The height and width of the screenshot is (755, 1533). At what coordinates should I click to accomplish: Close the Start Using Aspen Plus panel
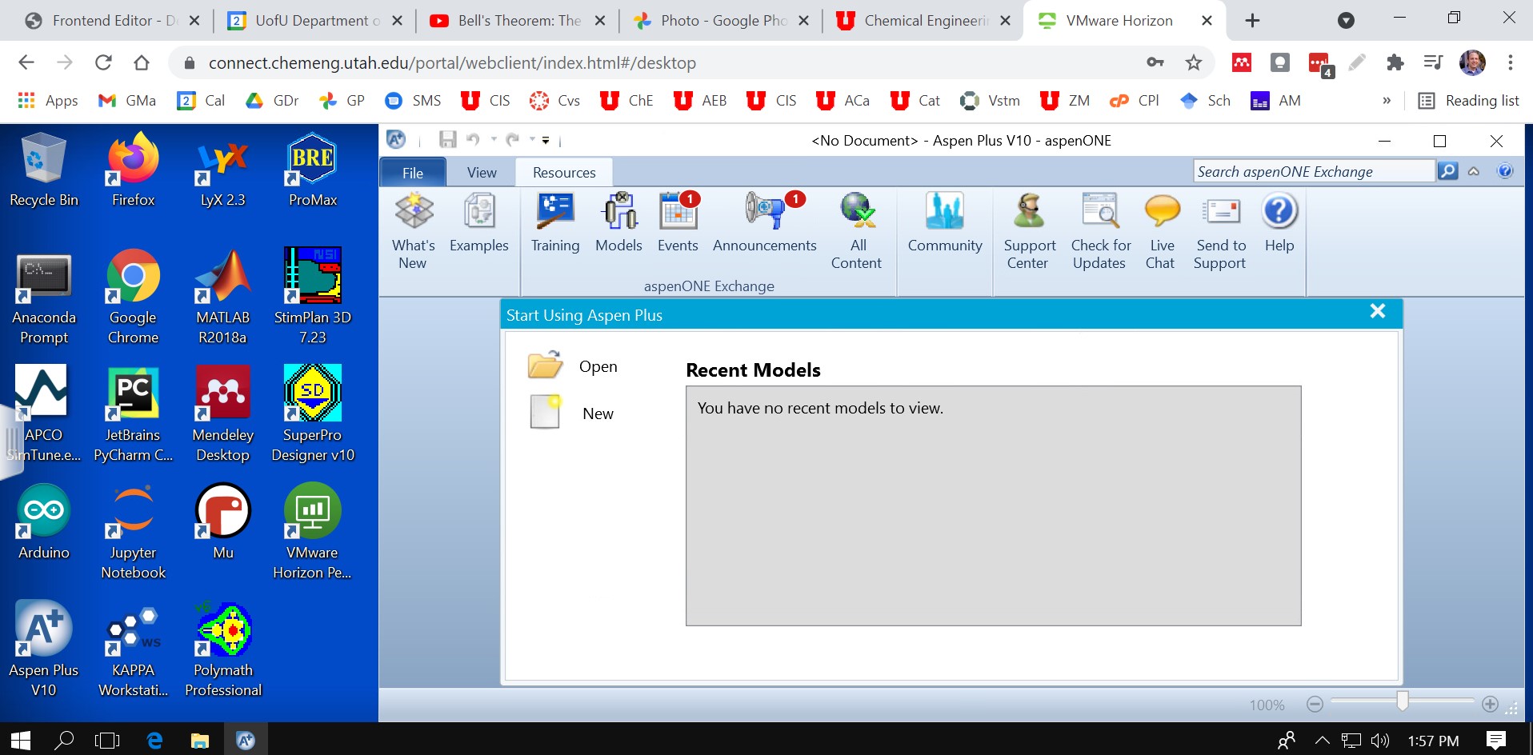pos(1378,311)
